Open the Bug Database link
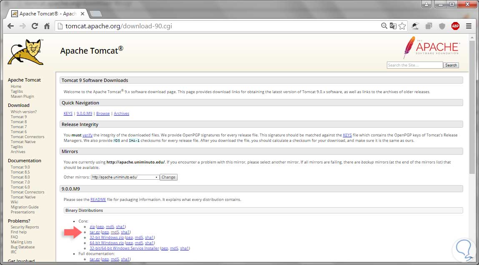 [x=23, y=247]
